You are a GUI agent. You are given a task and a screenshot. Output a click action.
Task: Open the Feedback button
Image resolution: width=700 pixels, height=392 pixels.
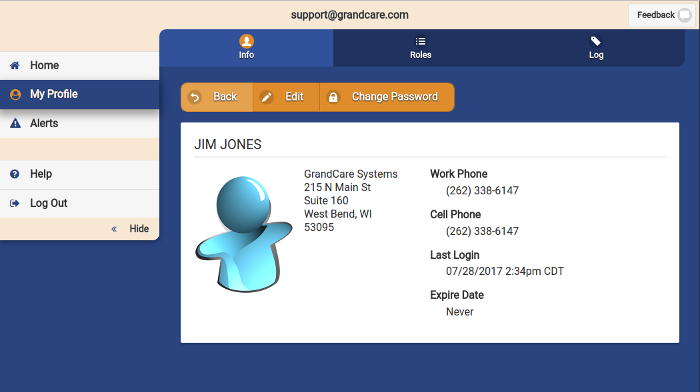tap(662, 15)
